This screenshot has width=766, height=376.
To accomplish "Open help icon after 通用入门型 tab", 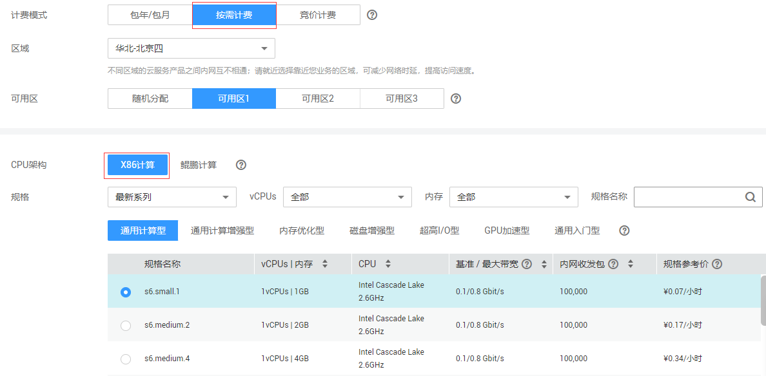I will tap(624, 230).
